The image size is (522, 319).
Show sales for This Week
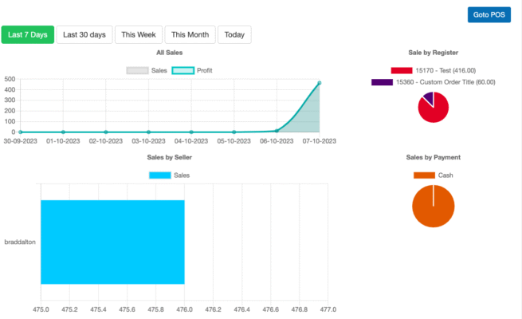pos(139,34)
